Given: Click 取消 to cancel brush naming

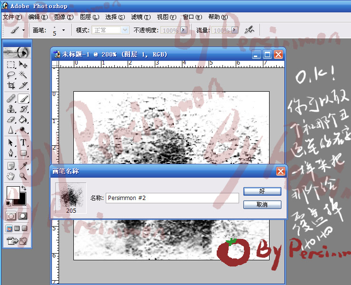Looking at the screenshot, I should coord(262,205).
